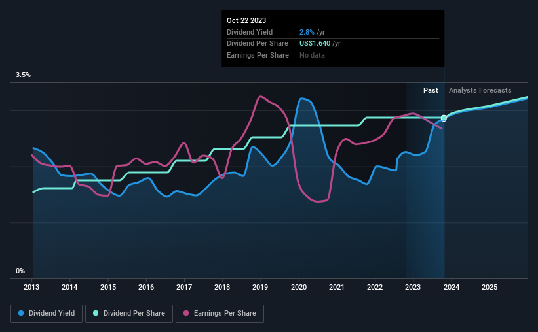The width and height of the screenshot is (538, 332).
Task: Click the 2017 x-axis label
Action: click(184, 287)
